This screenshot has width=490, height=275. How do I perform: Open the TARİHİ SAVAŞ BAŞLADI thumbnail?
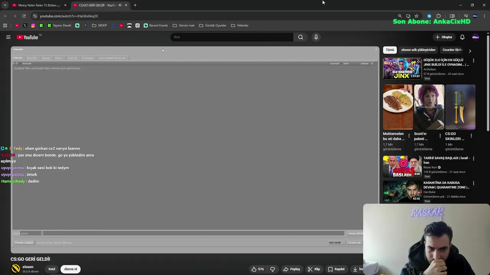[402, 166]
